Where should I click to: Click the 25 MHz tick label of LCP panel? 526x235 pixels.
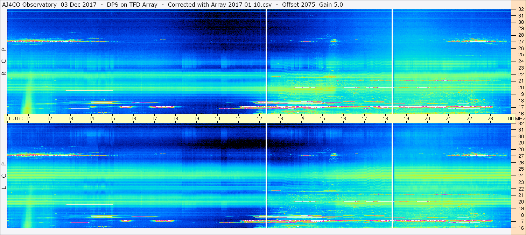coord(520,169)
